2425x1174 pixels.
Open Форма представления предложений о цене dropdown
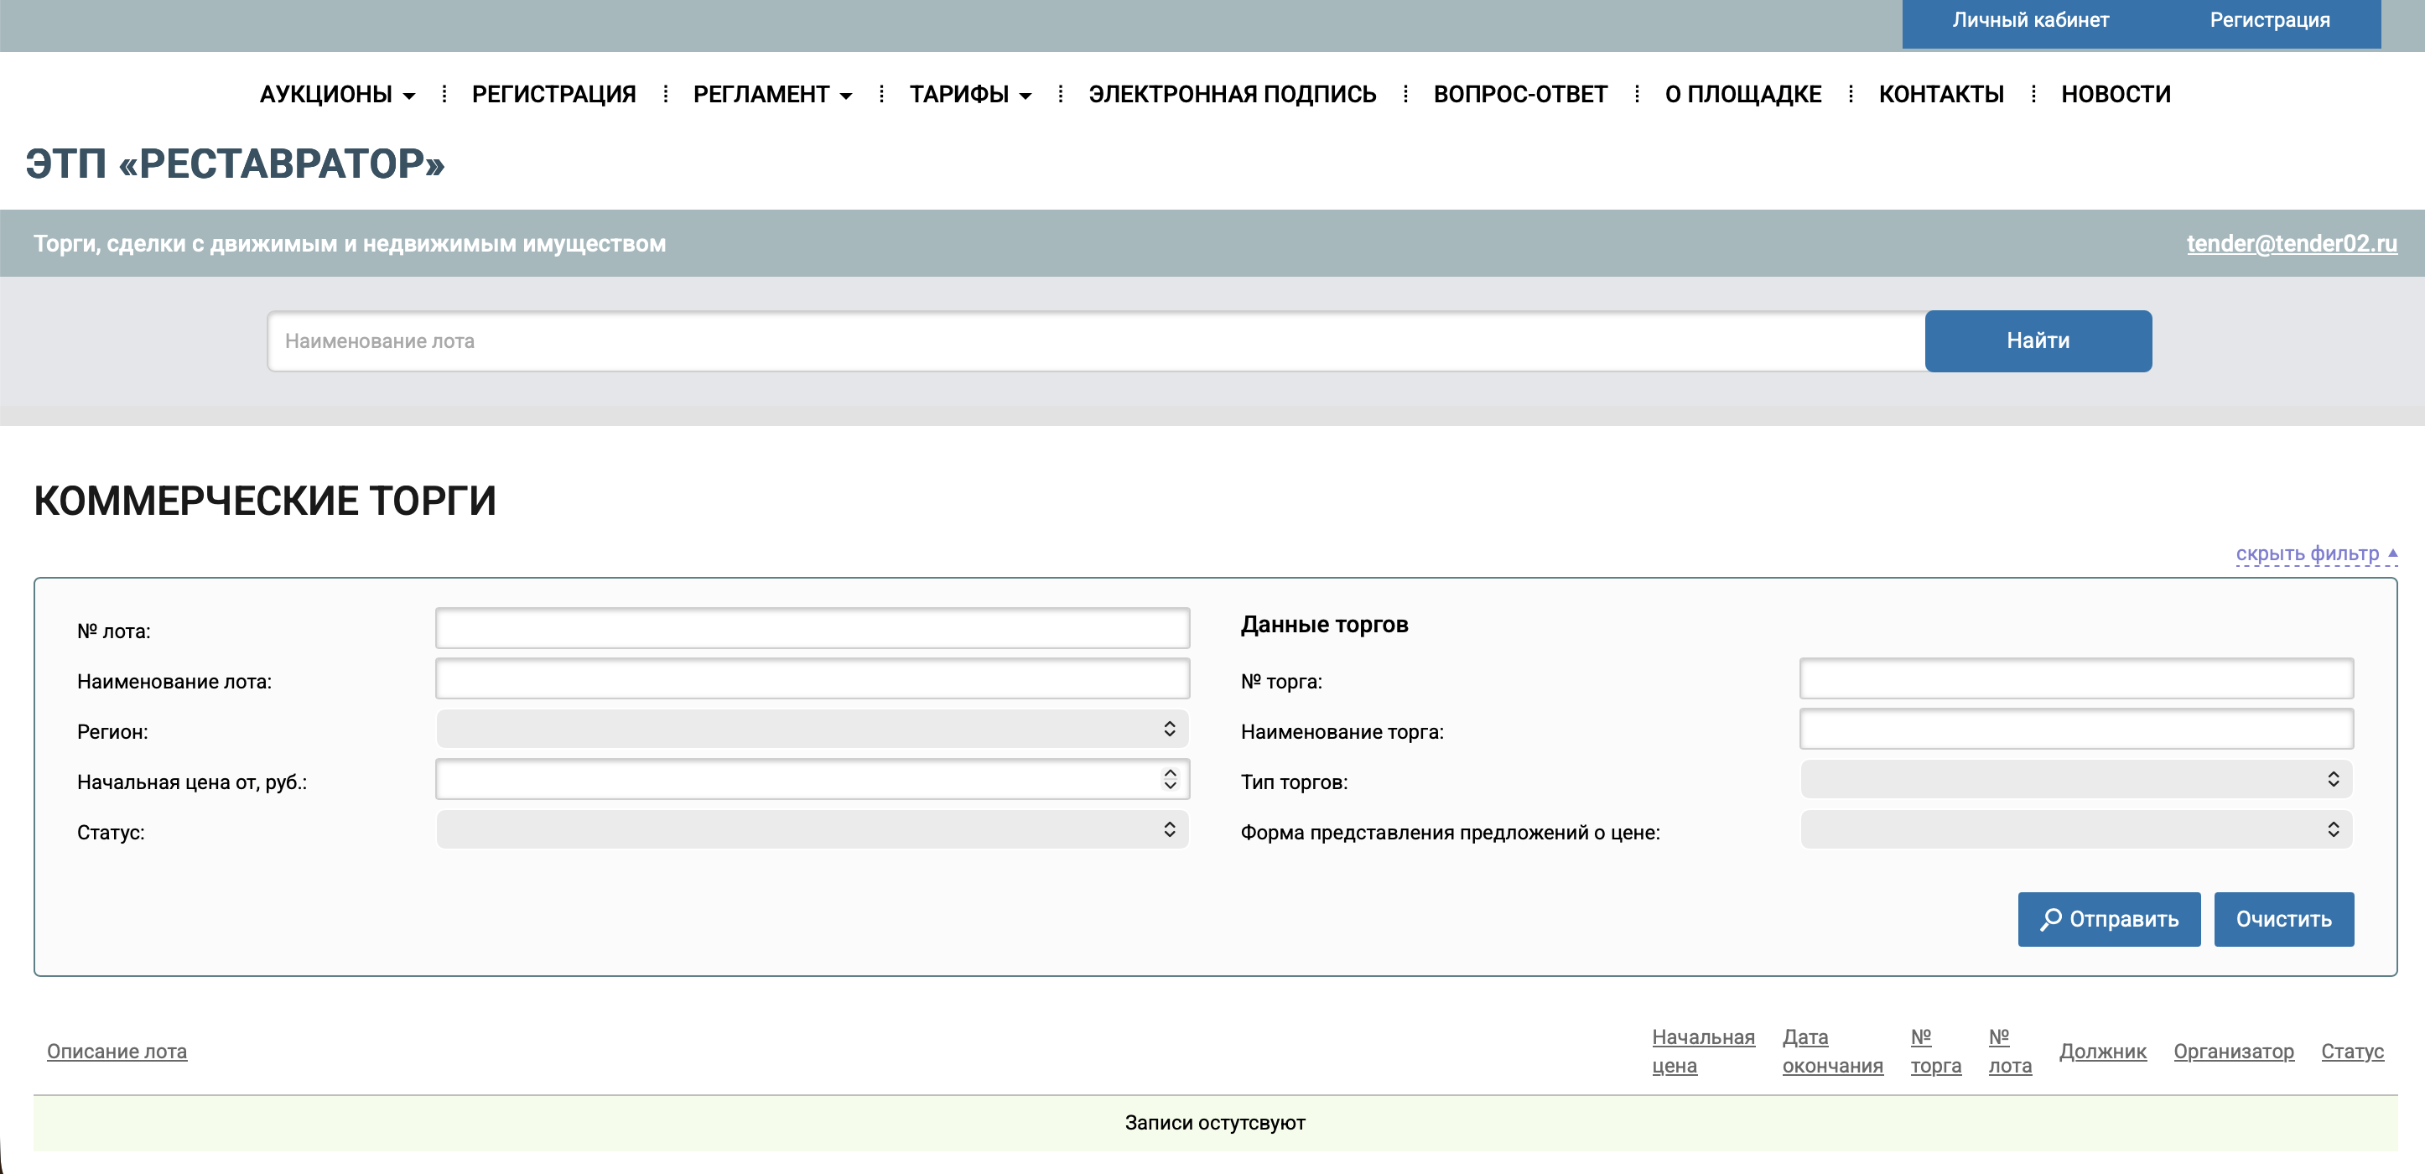[2075, 830]
